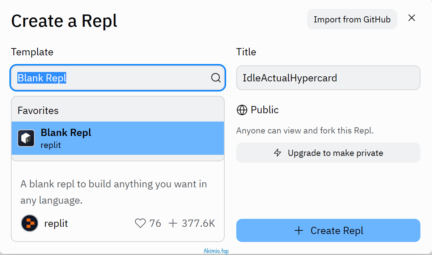Click the IdleActualHypercard title field

[x=328, y=78]
